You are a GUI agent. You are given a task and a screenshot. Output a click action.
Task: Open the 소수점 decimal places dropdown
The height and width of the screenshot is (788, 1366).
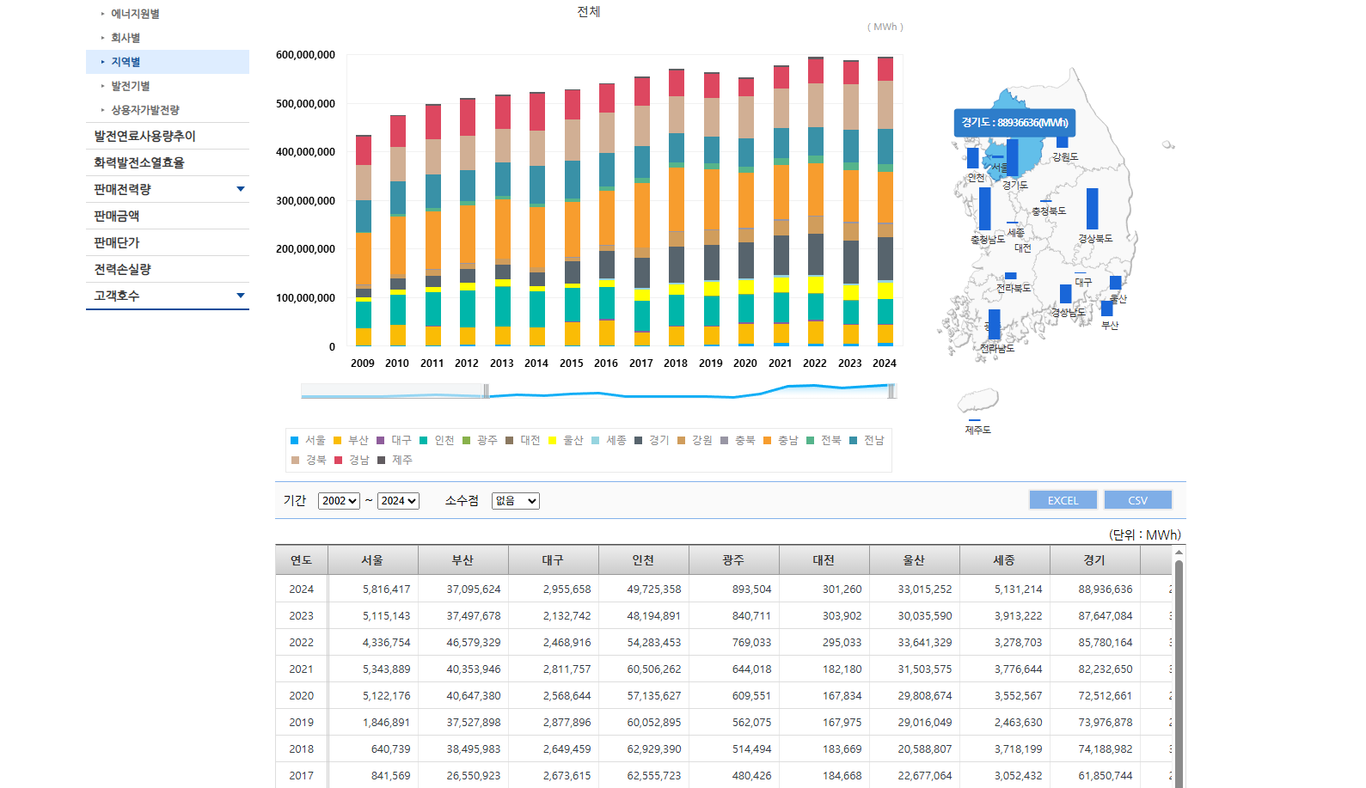click(515, 501)
